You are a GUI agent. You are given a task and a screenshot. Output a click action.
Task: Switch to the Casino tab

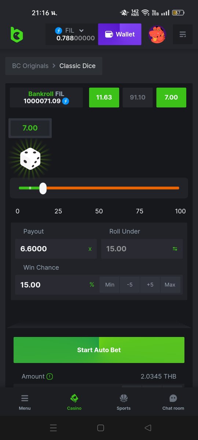[74, 402]
